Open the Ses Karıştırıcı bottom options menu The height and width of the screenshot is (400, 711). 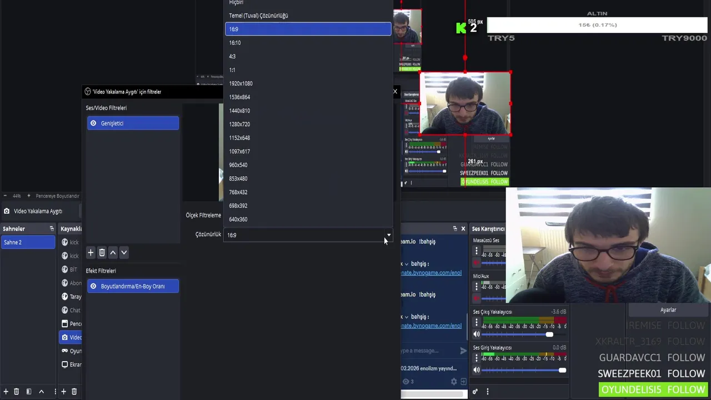click(x=487, y=392)
